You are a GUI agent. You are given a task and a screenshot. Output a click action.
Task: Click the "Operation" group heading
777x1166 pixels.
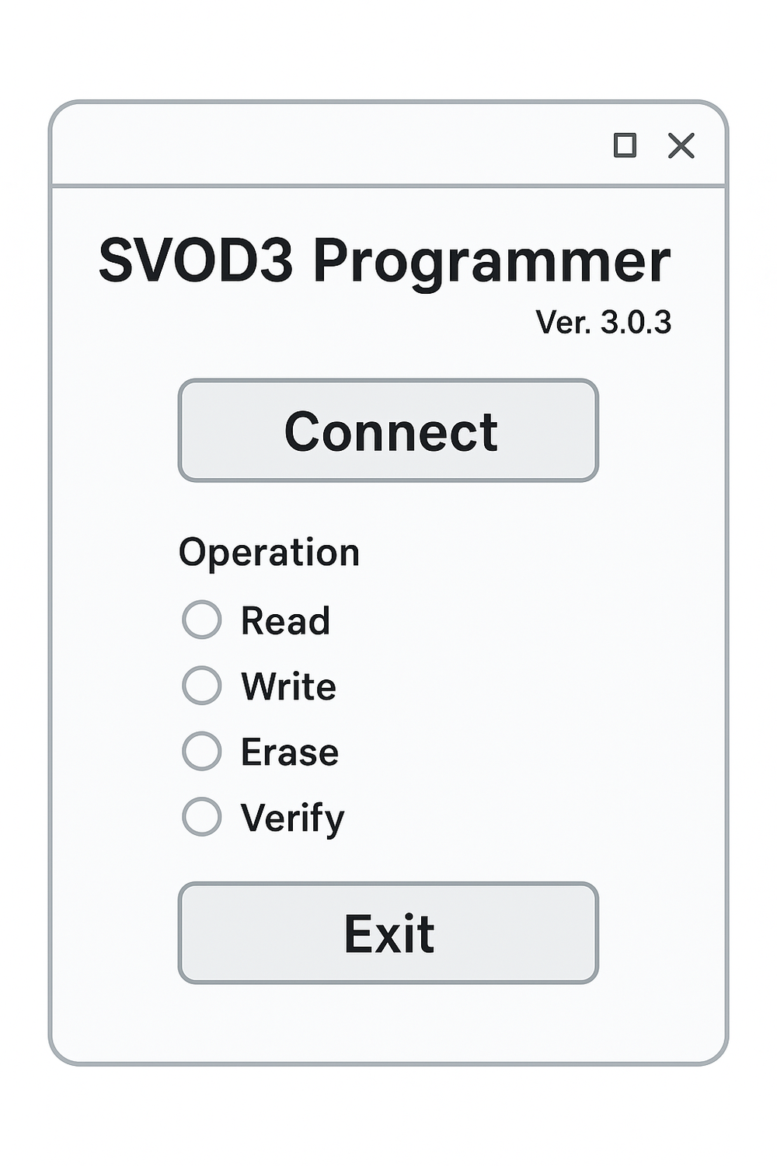pyautogui.click(x=269, y=553)
